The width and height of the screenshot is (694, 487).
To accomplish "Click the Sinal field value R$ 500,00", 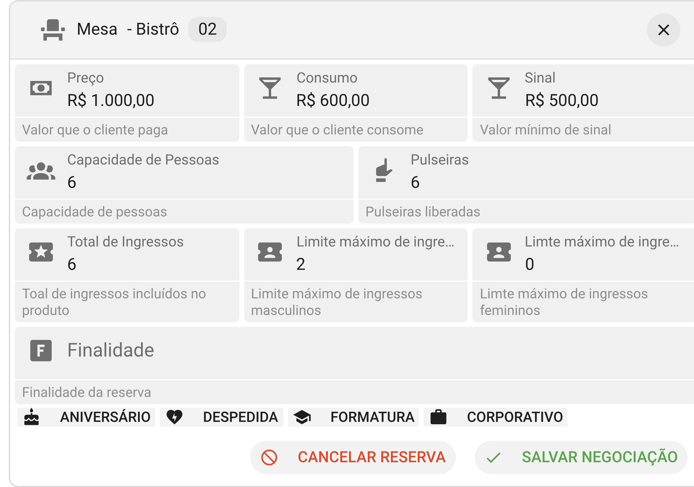I will [562, 100].
